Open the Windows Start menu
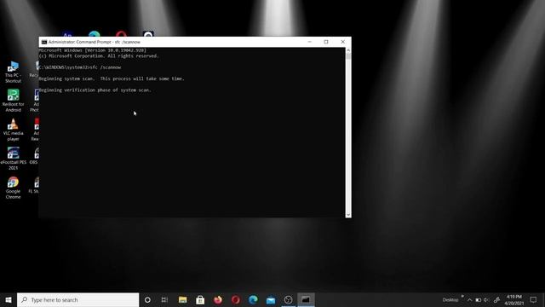The image size is (545, 307). (x=9, y=299)
